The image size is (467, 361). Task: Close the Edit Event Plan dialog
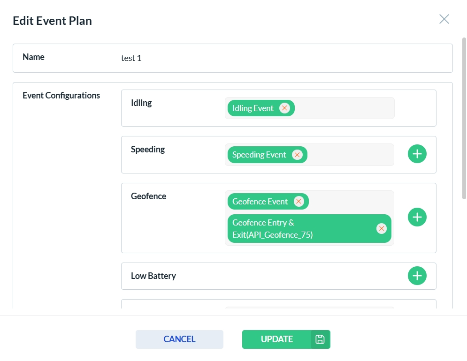coord(444,19)
